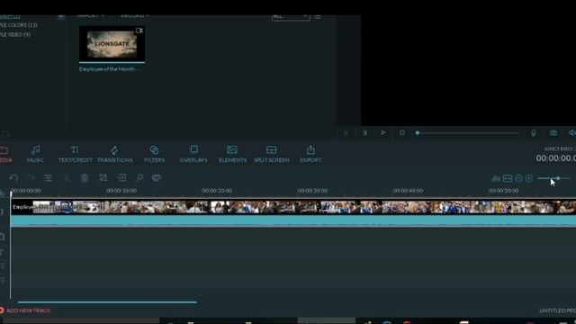Click Add New Track button
The width and height of the screenshot is (576, 324).
click(25, 310)
